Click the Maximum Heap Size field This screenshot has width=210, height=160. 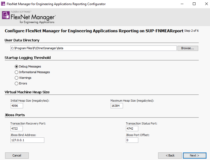pos(117,106)
